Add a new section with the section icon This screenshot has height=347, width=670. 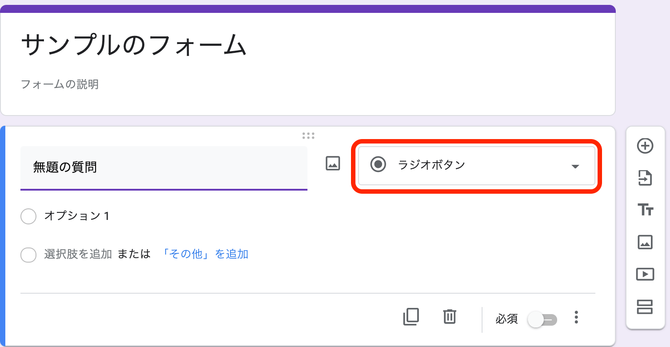pos(645,307)
